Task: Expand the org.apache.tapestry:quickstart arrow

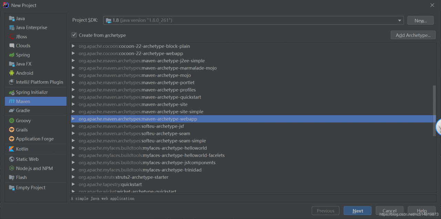Action: [x=73, y=185]
